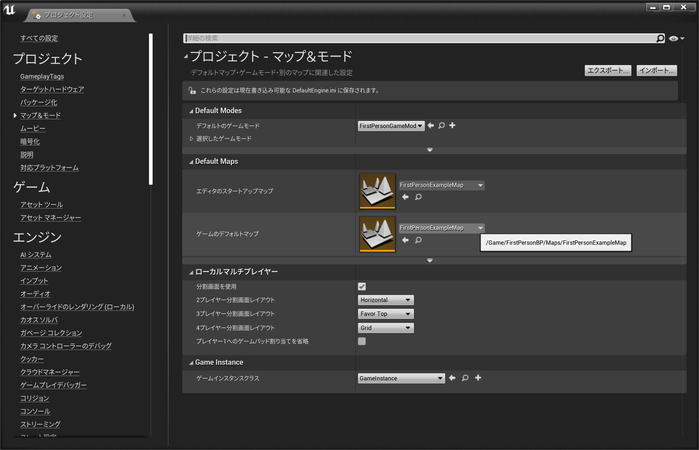Click the use-selected arrow under Editor Startup Map

[x=405, y=197]
